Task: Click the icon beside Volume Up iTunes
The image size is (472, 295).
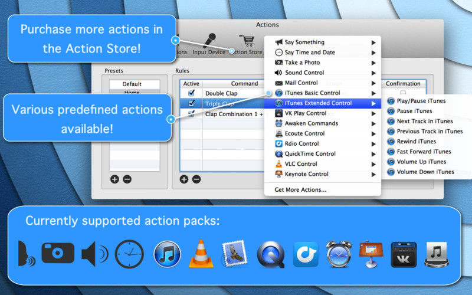Action: tap(391, 162)
